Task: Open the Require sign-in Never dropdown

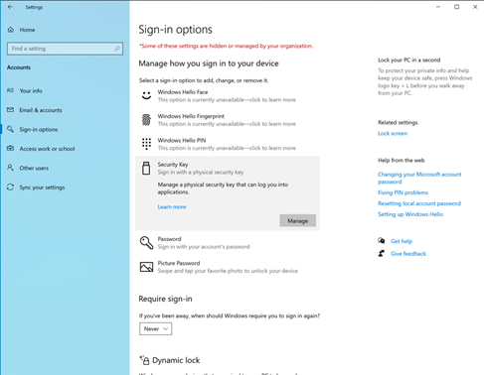Action: click(155, 328)
